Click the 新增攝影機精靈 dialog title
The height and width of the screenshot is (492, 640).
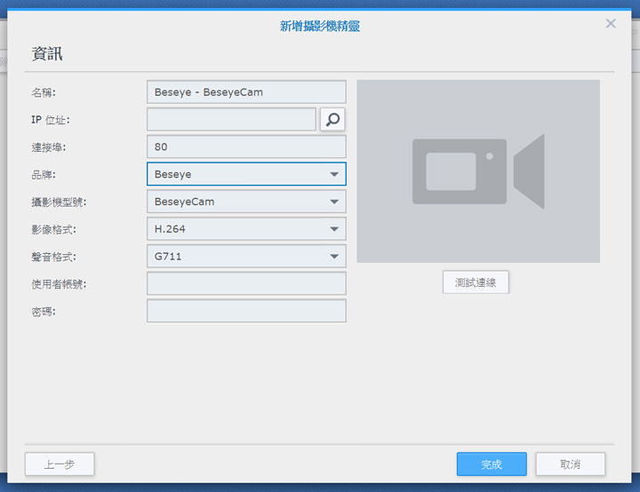point(320,26)
